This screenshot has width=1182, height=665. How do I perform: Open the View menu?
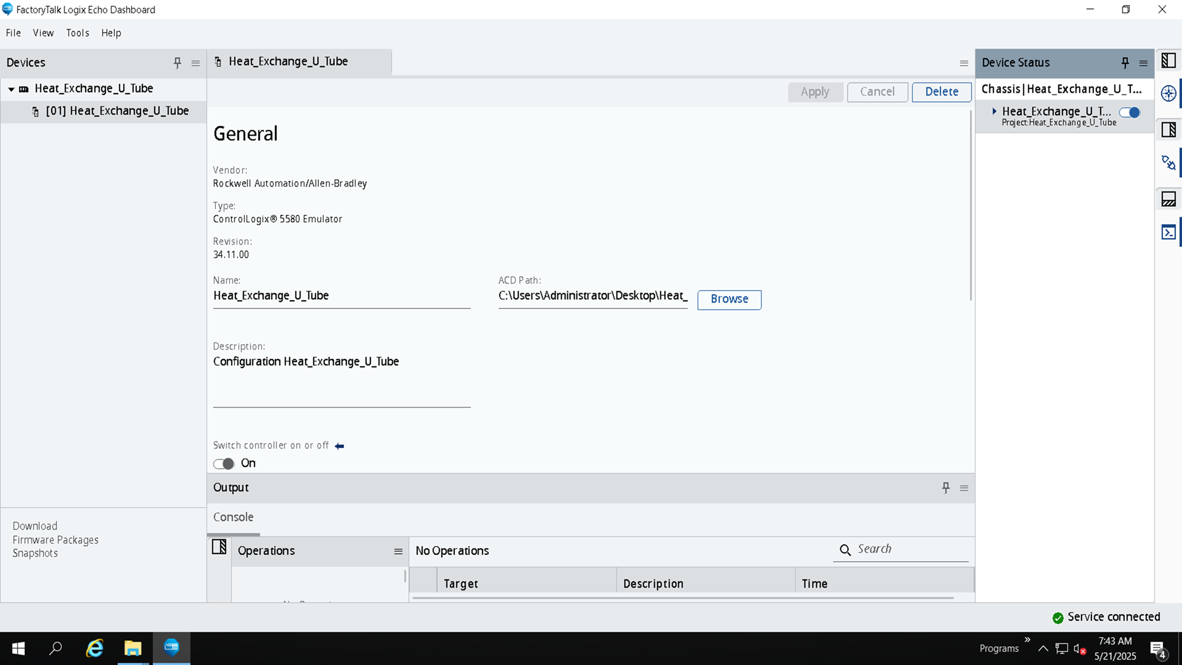43,33
